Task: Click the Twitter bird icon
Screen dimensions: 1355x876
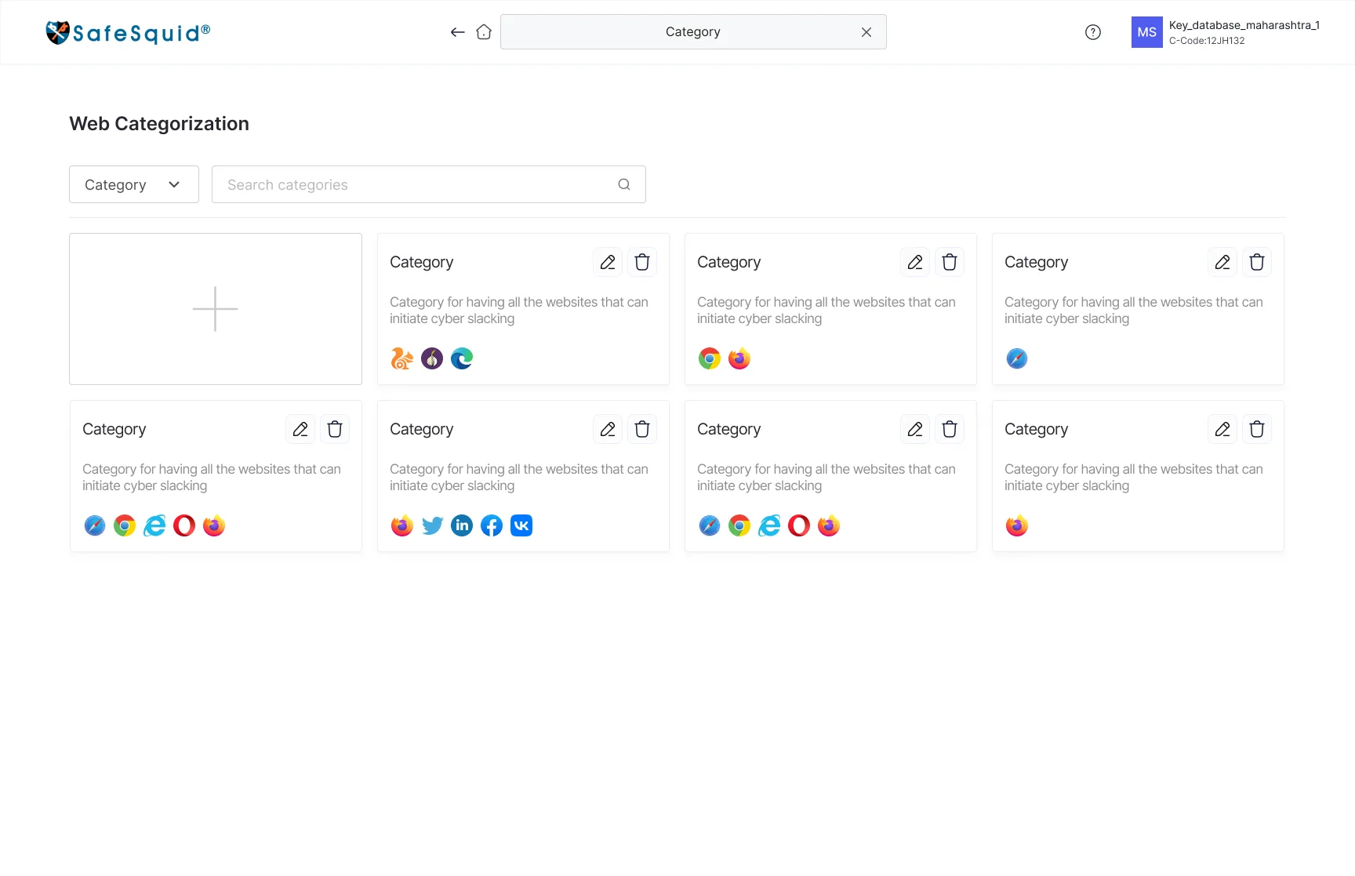Action: (x=432, y=525)
